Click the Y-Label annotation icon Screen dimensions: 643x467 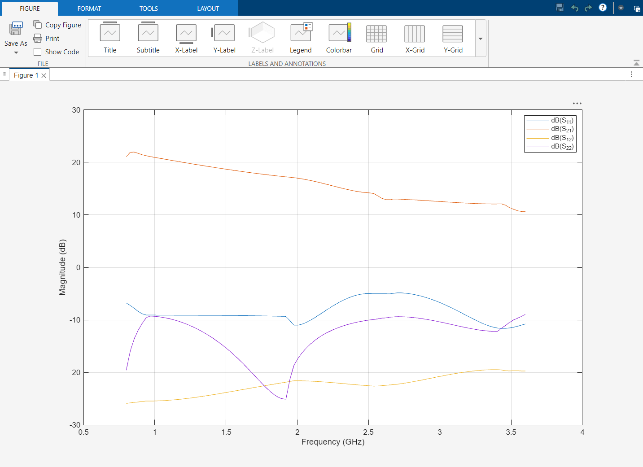(224, 38)
